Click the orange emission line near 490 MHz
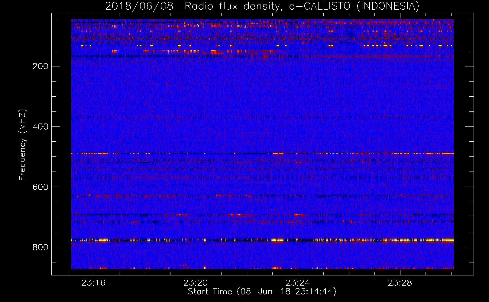The height and width of the screenshot is (302, 489). [x=262, y=153]
